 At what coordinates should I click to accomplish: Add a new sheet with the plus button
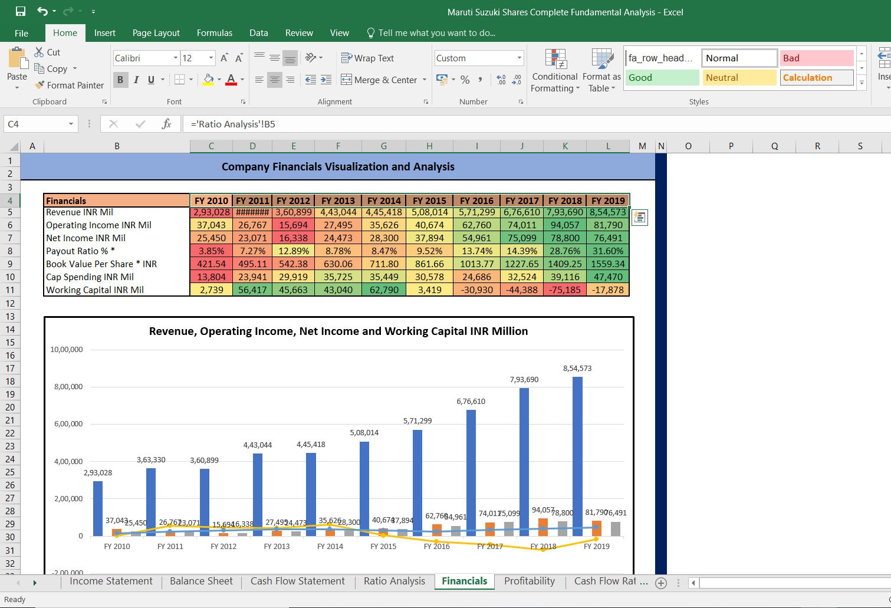pyautogui.click(x=661, y=583)
